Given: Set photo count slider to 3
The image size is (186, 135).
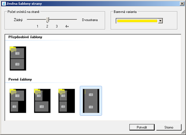Looking at the screenshot, I should pos(57,20).
